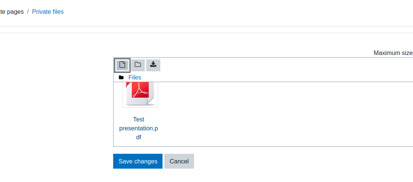Click the Create folder icon

(x=138, y=65)
